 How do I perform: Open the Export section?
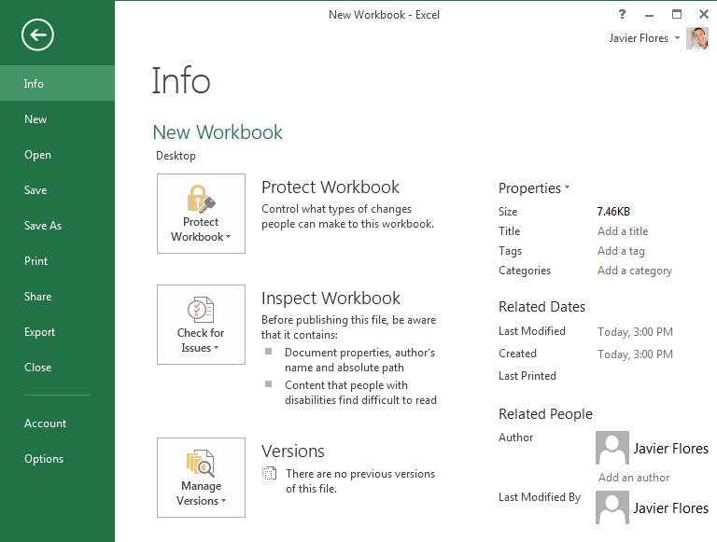coord(39,332)
